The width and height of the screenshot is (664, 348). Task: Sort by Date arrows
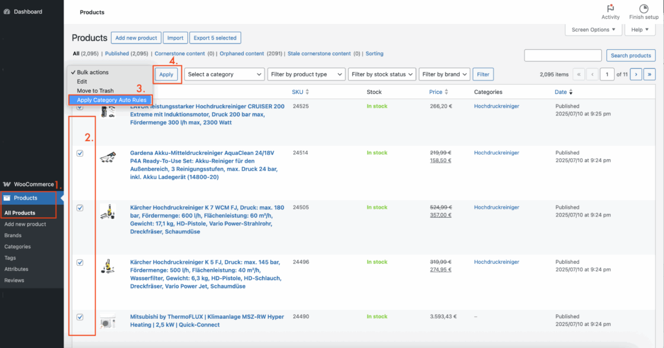571,92
